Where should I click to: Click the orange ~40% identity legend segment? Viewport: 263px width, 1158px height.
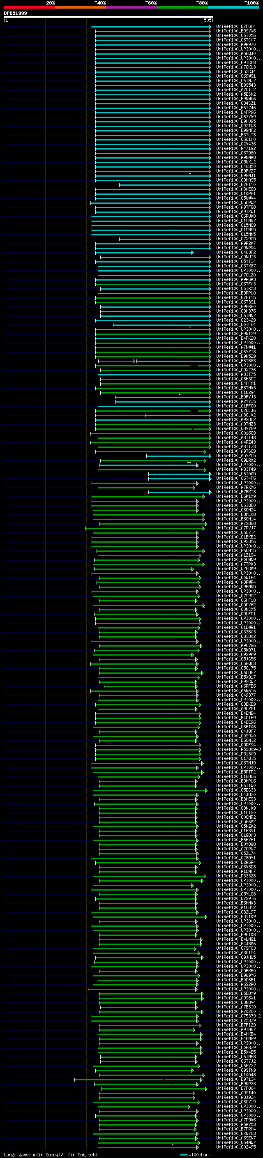point(81,7)
